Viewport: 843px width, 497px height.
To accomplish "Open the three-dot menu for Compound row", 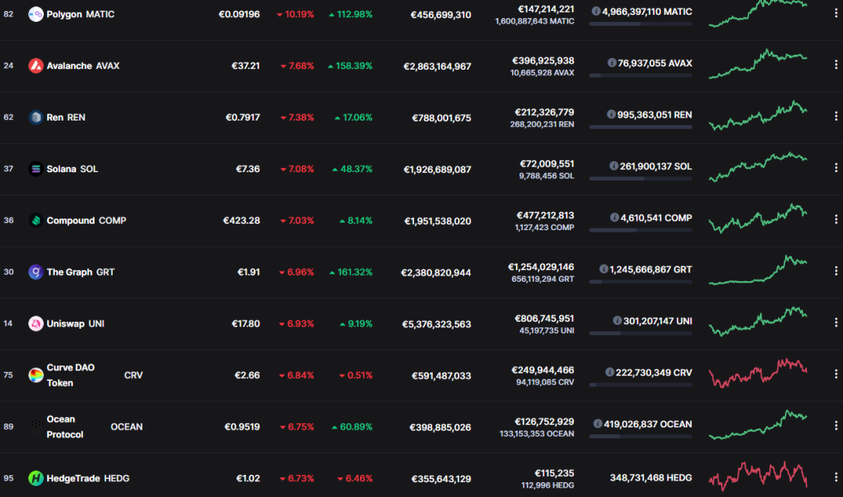I will 835,219.
